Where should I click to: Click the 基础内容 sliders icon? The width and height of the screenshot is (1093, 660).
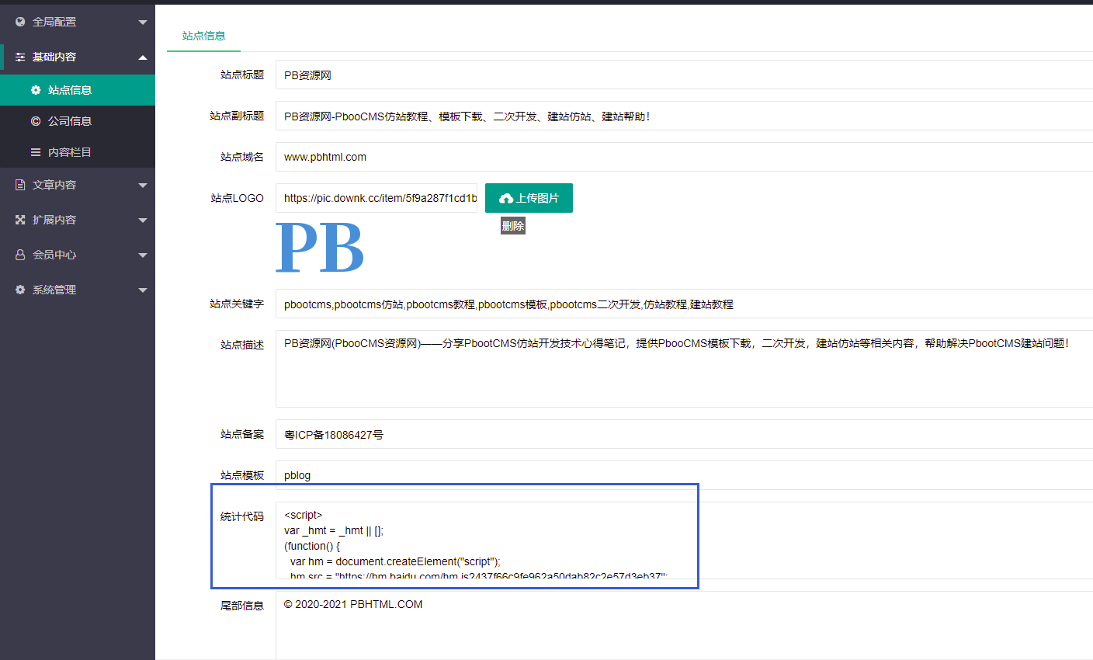20,57
